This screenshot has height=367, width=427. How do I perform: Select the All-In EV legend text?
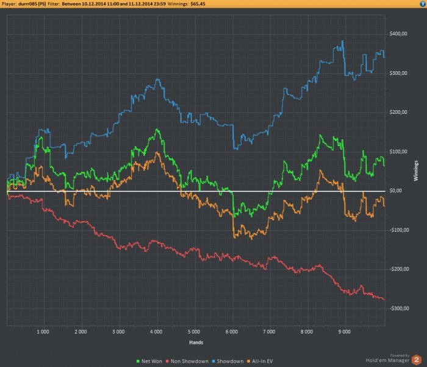tap(262, 362)
